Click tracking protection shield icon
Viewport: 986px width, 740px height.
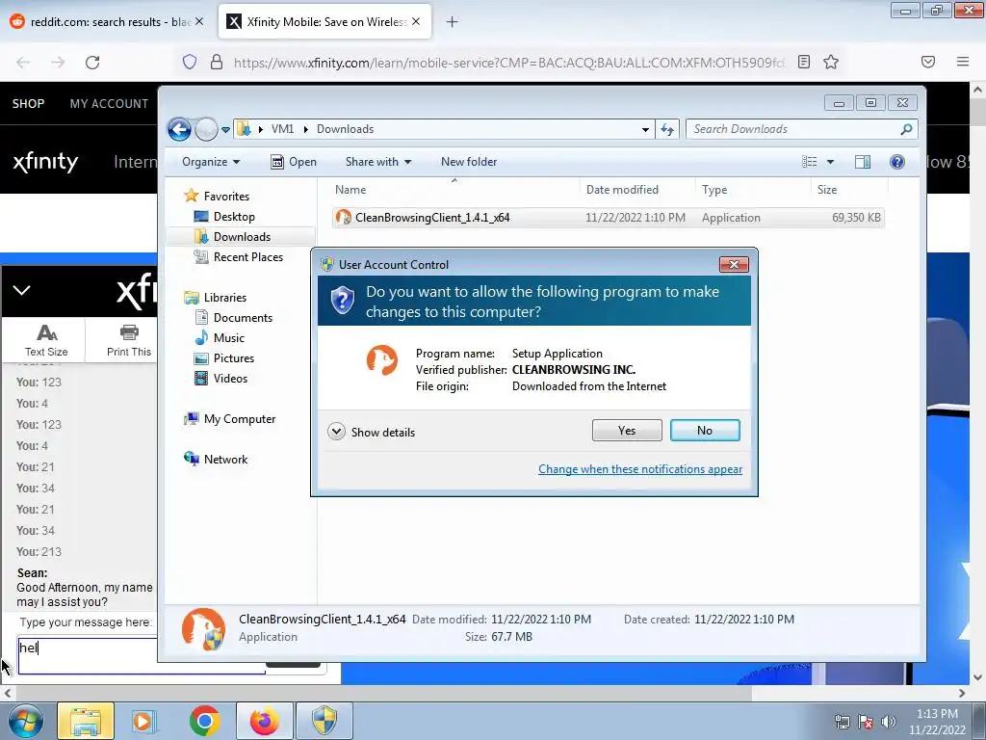(x=190, y=62)
